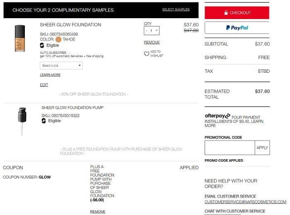This screenshot has width=290, height=215.
Task: Open the Select cycle dropdown
Action: (x=61, y=65)
